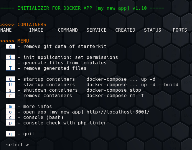Click the NAME column header
Image resolution: width=192 pixels, height=150 pixels.
coord(6,30)
